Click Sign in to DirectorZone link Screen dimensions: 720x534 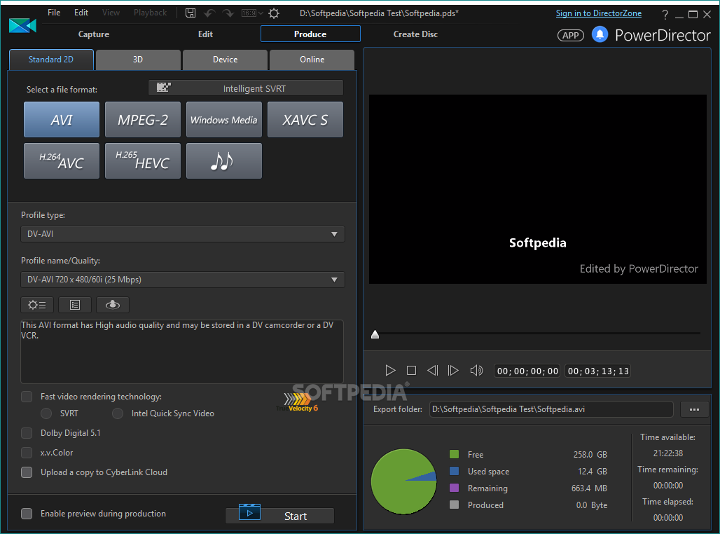coord(599,13)
